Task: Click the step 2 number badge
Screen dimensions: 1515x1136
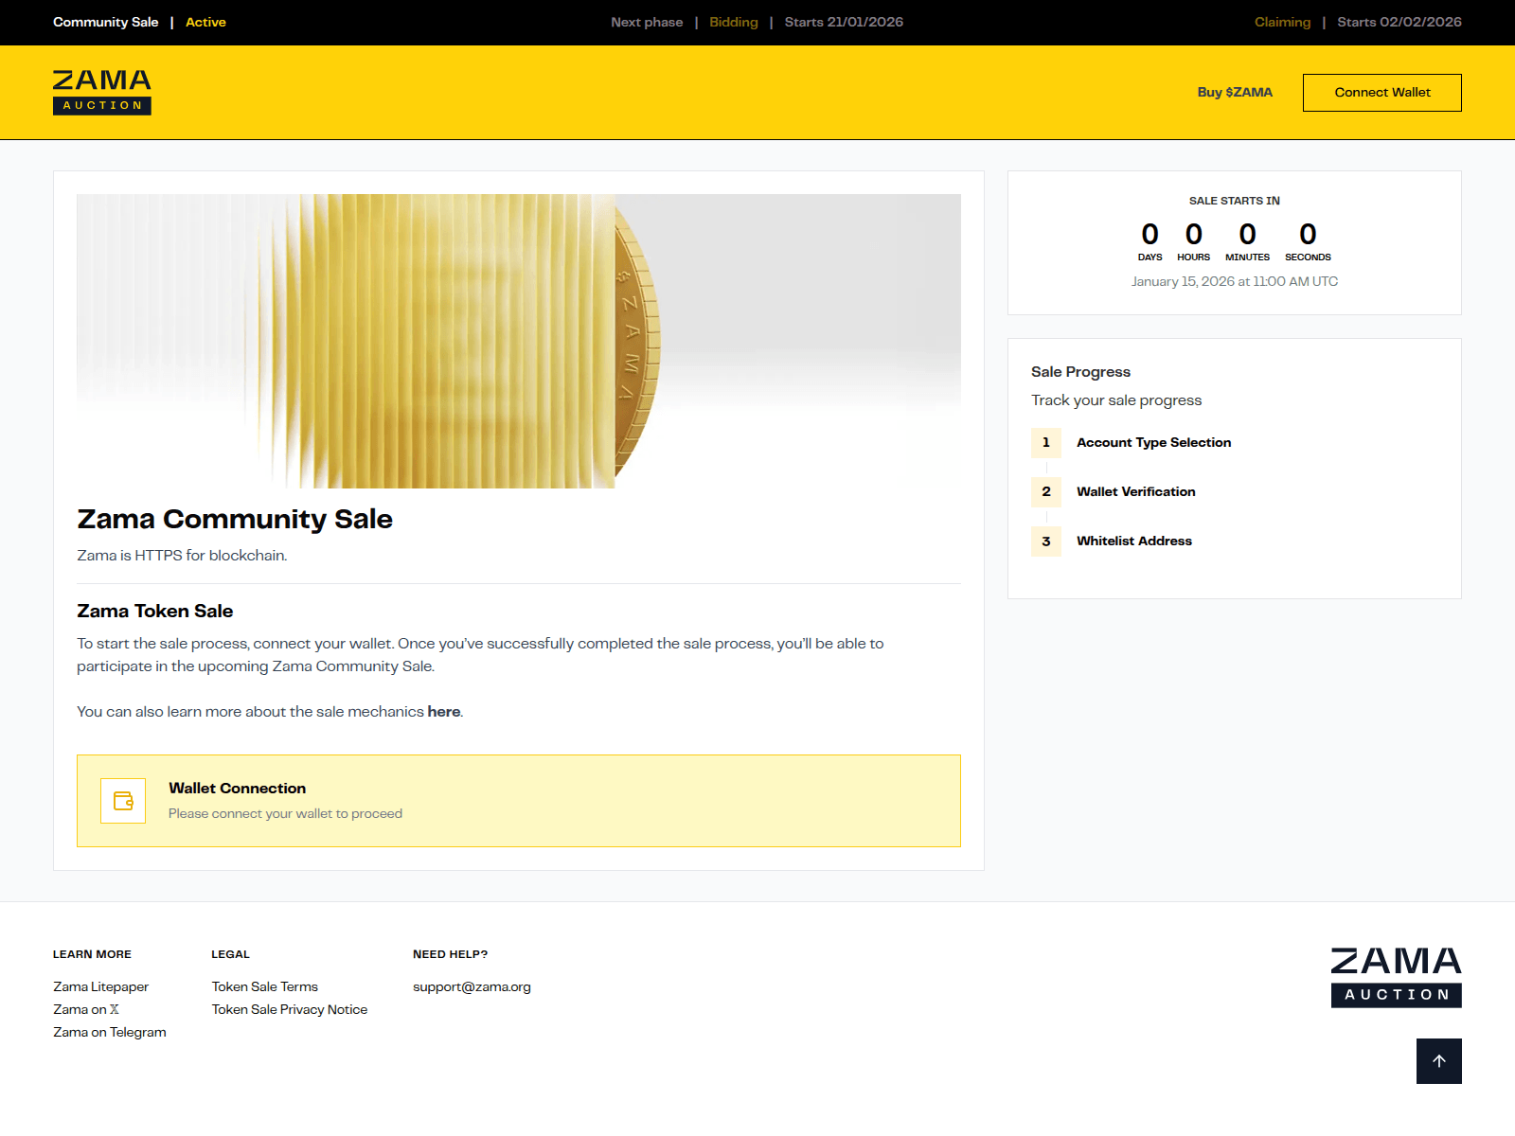Action: (x=1046, y=491)
